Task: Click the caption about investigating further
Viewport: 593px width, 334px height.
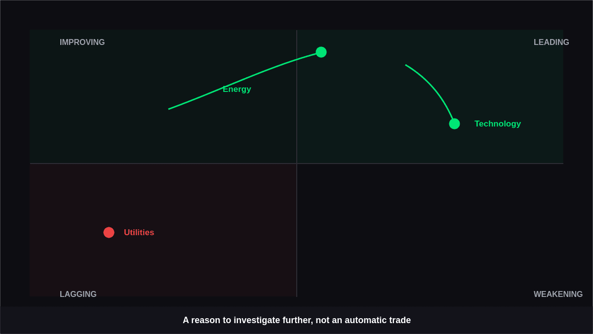Action: [x=296, y=320]
